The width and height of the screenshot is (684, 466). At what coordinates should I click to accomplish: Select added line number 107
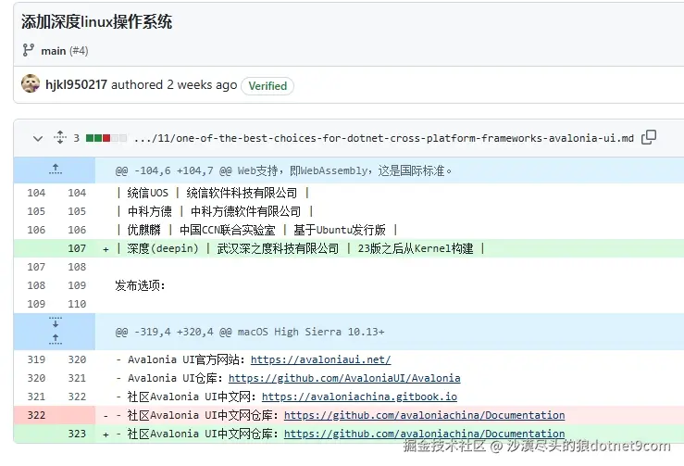(x=77, y=248)
